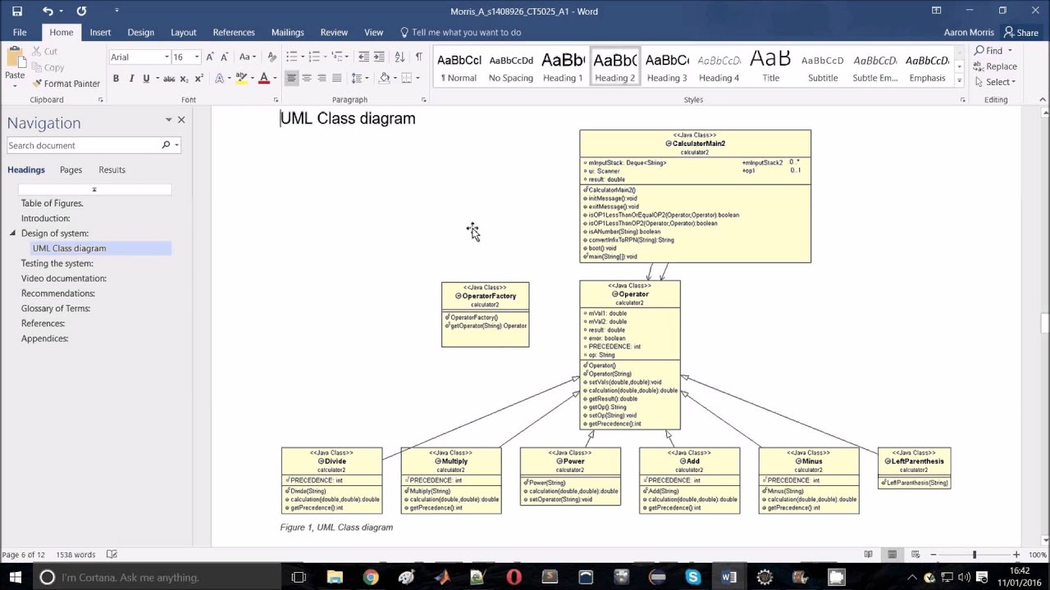The height and width of the screenshot is (590, 1050).
Task: Toggle Italic formatting
Action: [131, 79]
